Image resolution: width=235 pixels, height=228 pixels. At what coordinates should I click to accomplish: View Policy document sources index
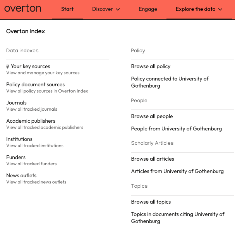click(x=36, y=85)
